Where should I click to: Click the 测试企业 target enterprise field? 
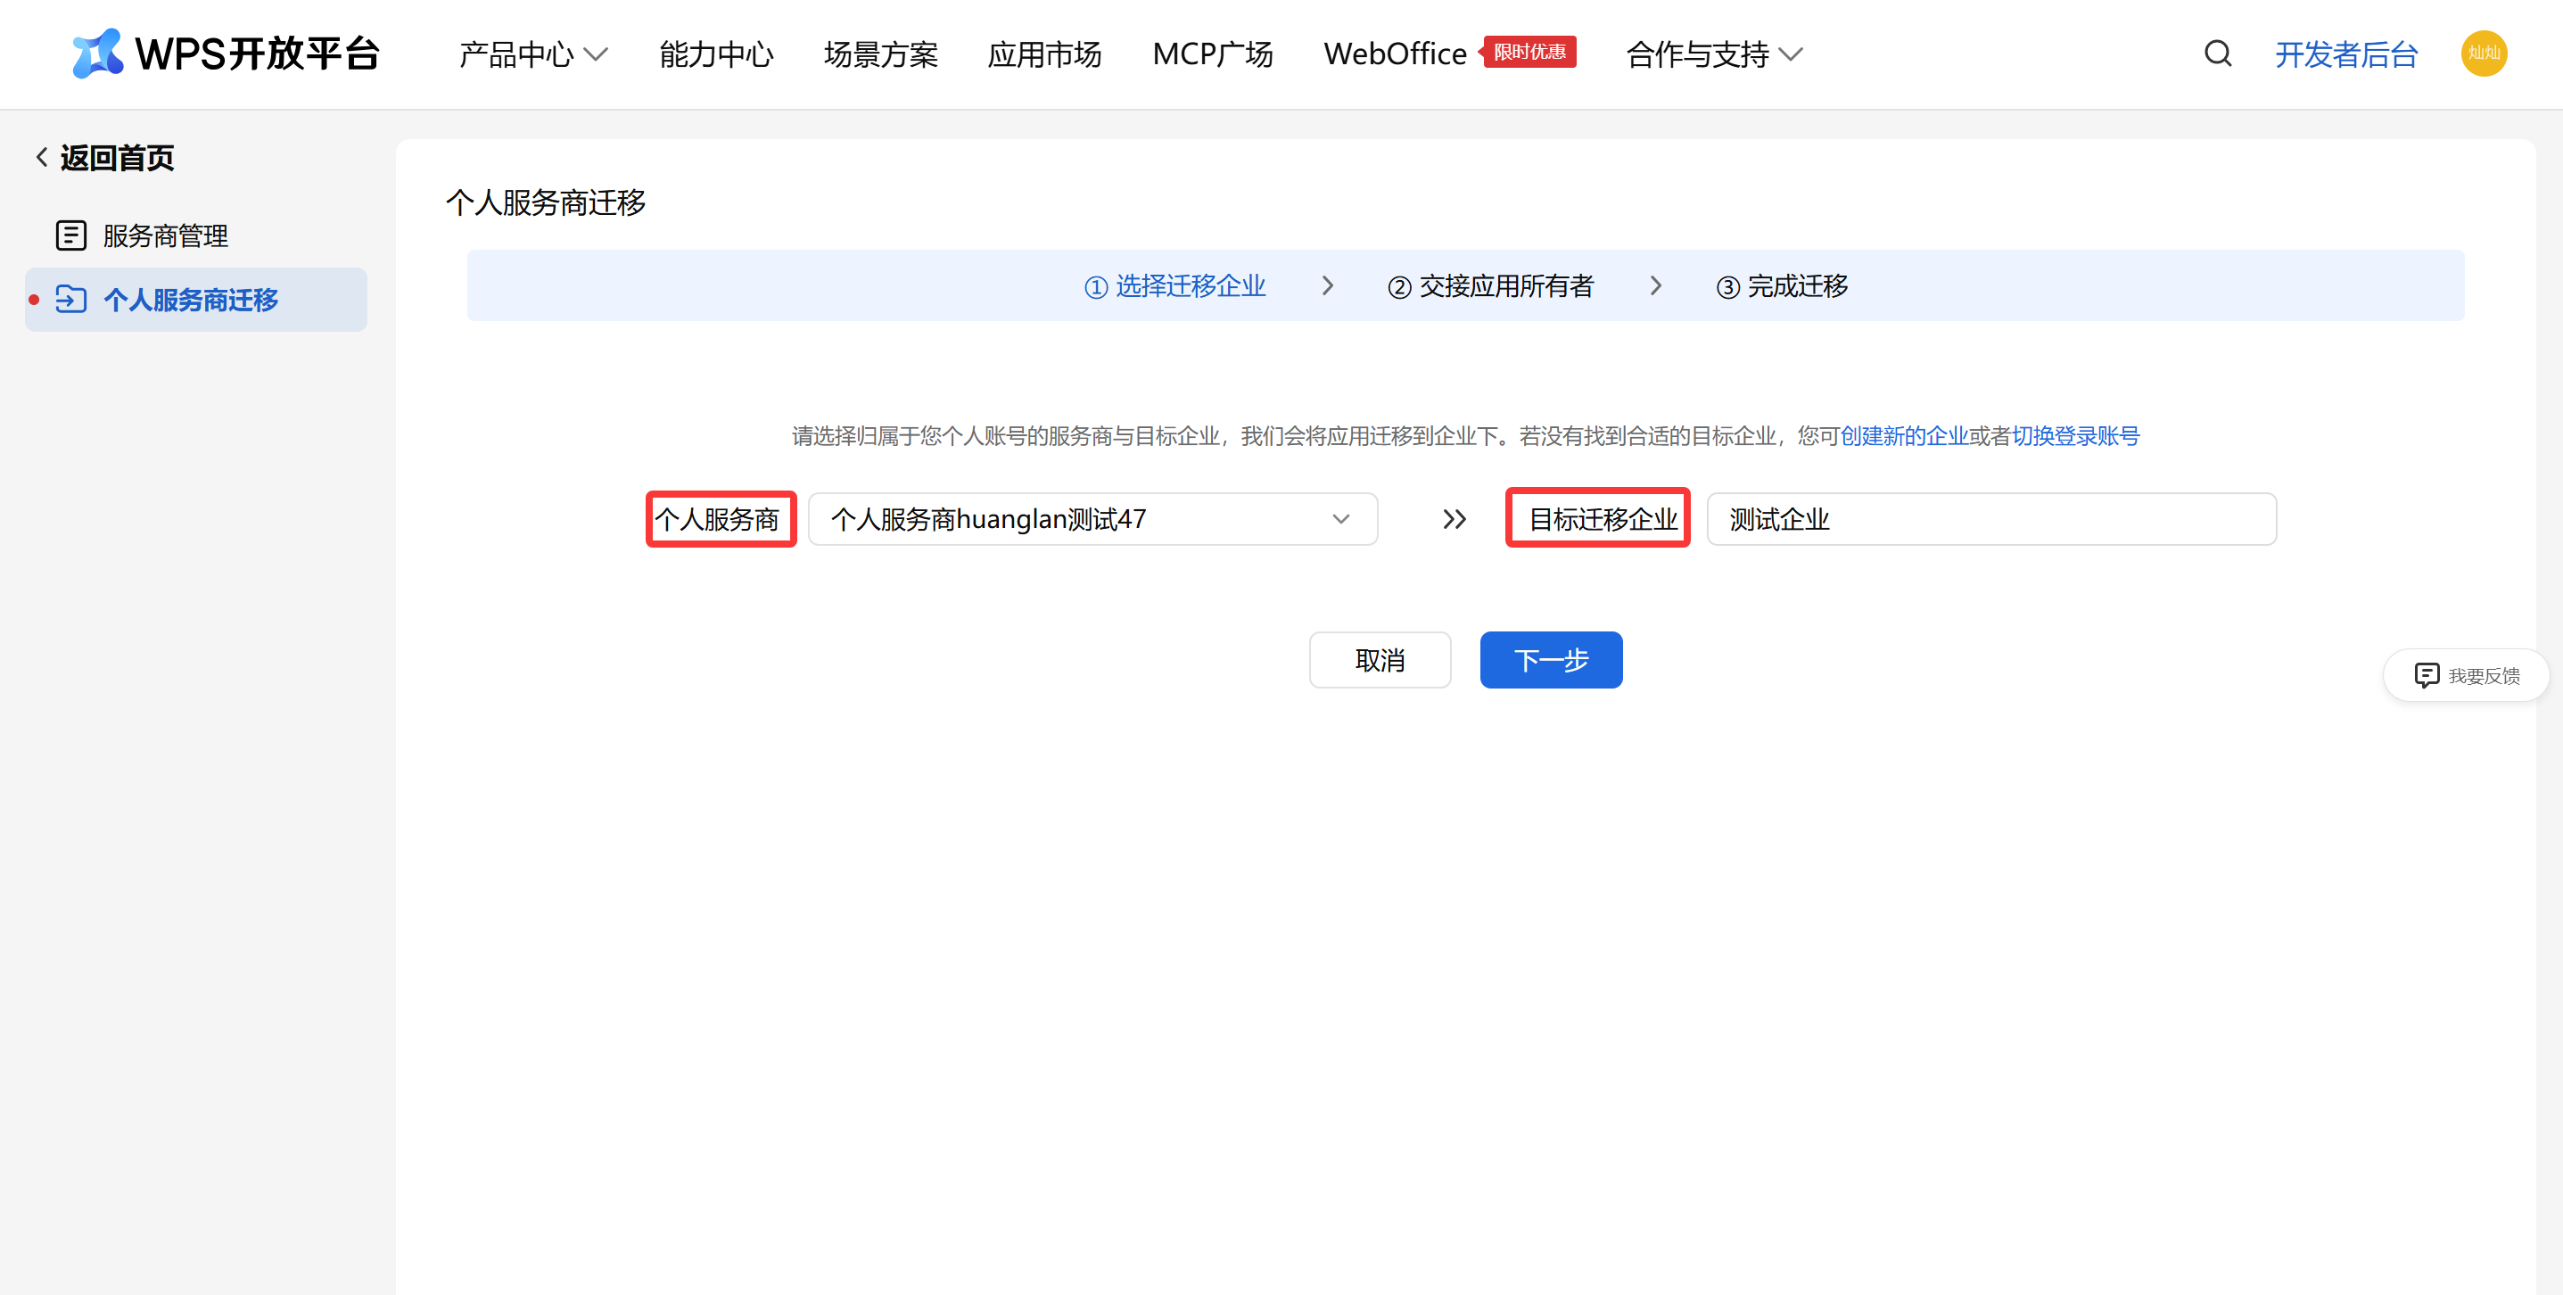pos(1990,520)
